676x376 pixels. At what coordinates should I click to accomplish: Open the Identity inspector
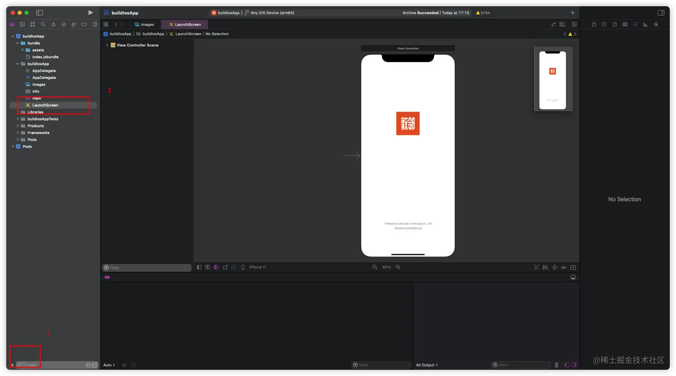coord(625,25)
